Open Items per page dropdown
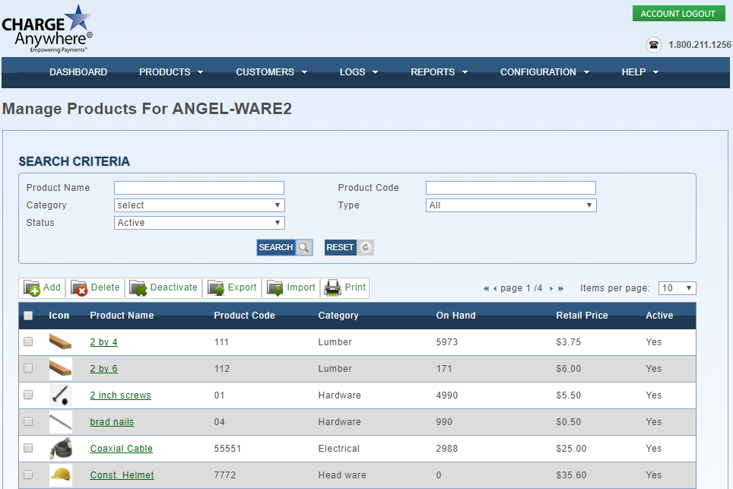 677,288
